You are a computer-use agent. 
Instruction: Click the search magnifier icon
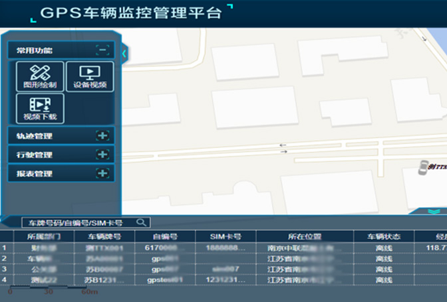pyautogui.click(x=141, y=222)
